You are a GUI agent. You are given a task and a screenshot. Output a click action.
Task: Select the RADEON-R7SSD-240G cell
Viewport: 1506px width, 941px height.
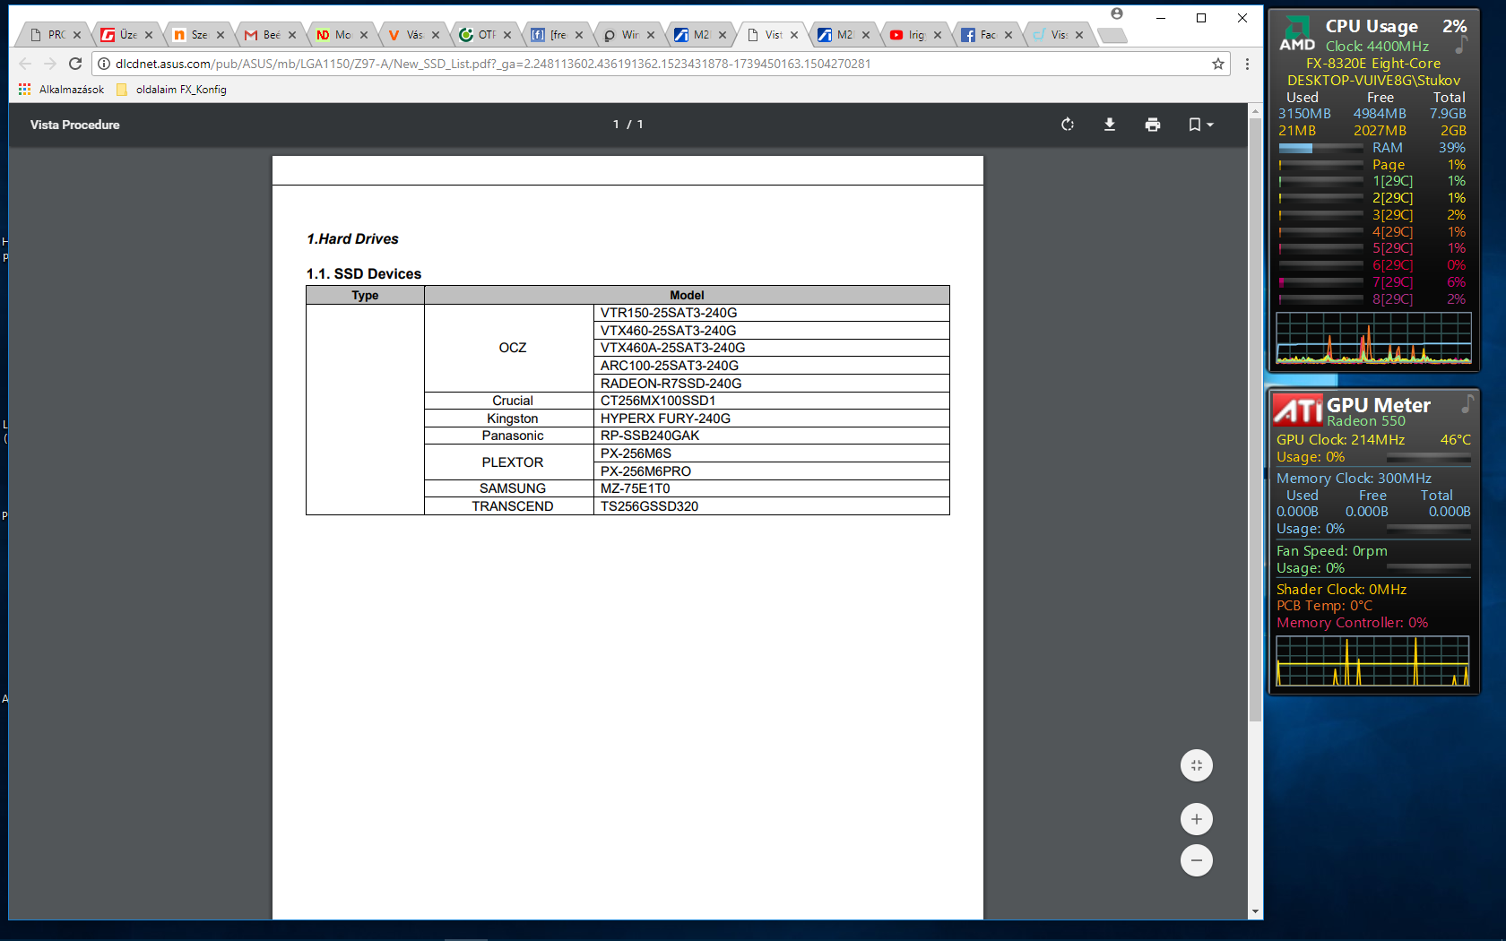(771, 384)
